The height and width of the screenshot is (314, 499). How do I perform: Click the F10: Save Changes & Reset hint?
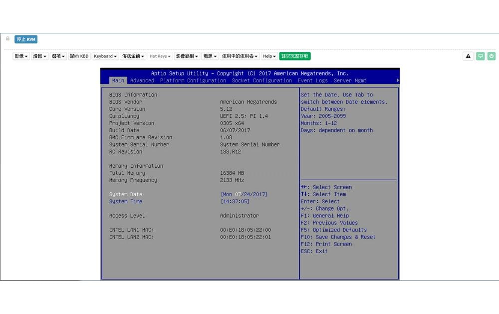tap(338, 237)
